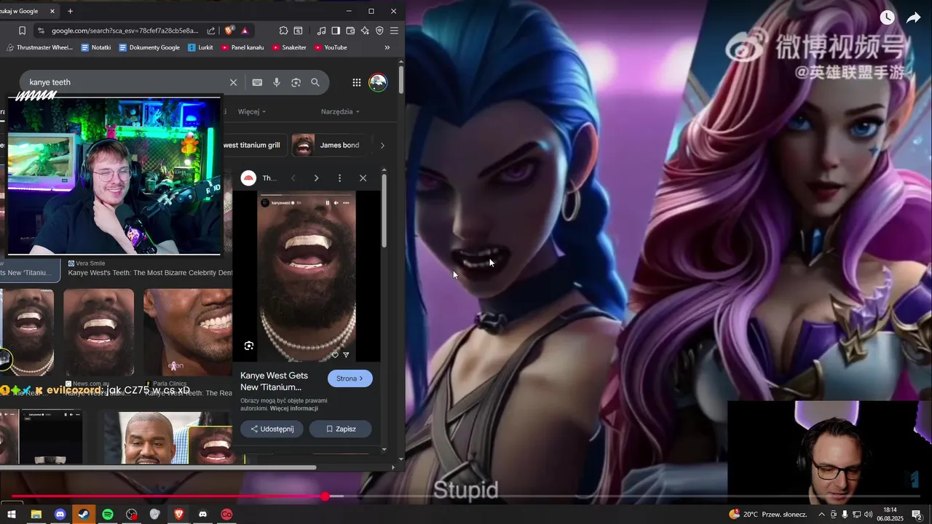Viewport: 932px width, 524px height.
Task: Click the Google Lens icon on the preview image
Action: 249,346
